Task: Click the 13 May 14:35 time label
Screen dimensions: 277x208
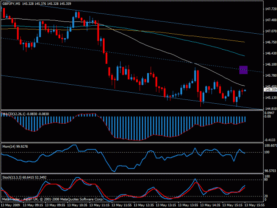Action: point(210,205)
